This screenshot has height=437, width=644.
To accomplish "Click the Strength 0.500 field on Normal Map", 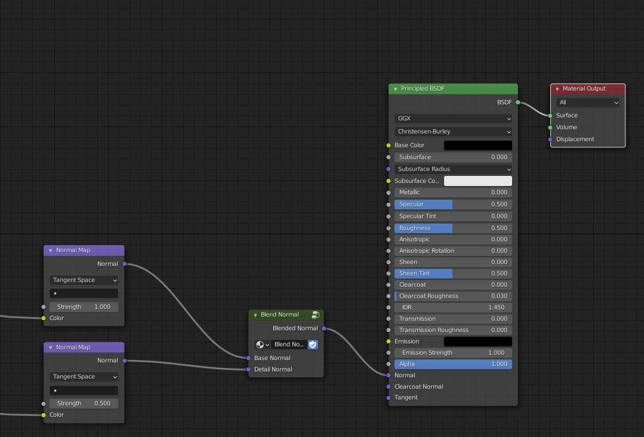I will click(x=84, y=404).
